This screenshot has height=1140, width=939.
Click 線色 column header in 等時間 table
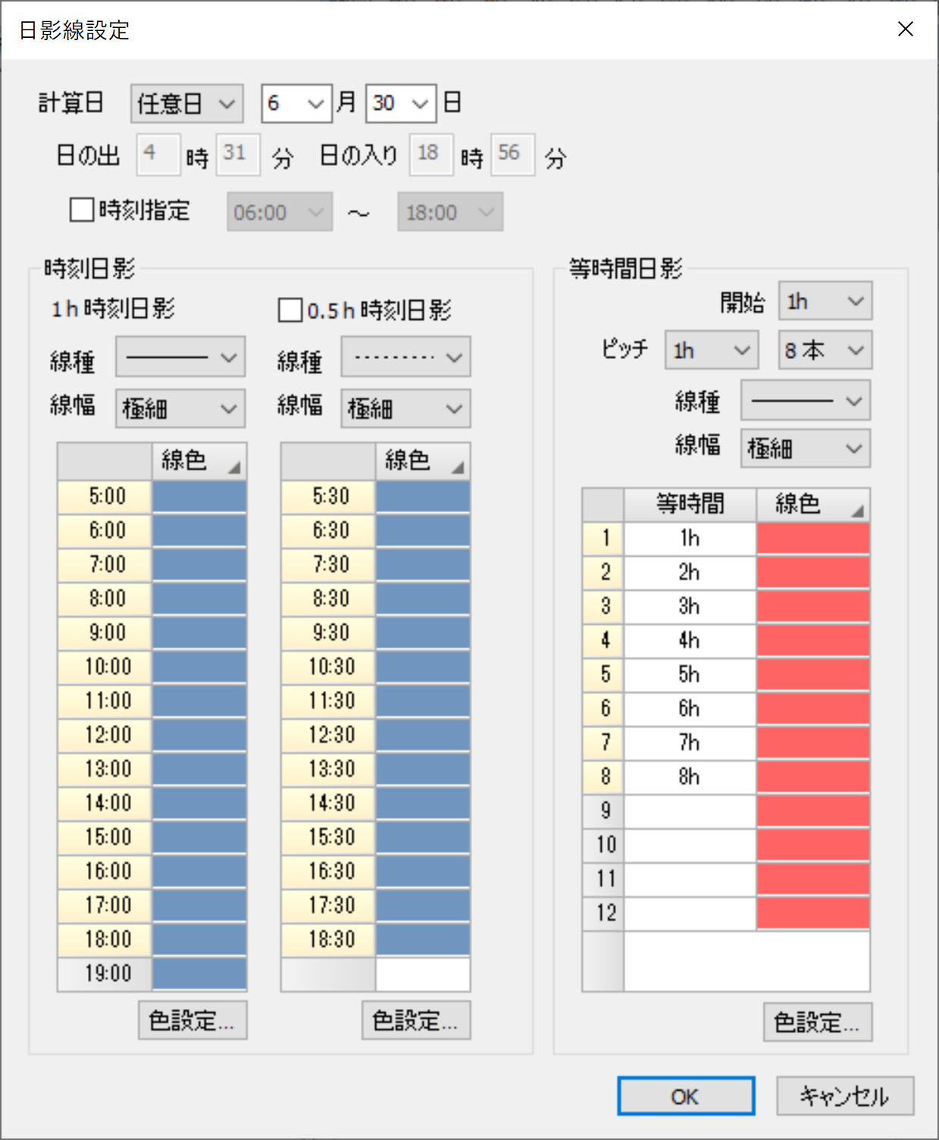point(812,504)
